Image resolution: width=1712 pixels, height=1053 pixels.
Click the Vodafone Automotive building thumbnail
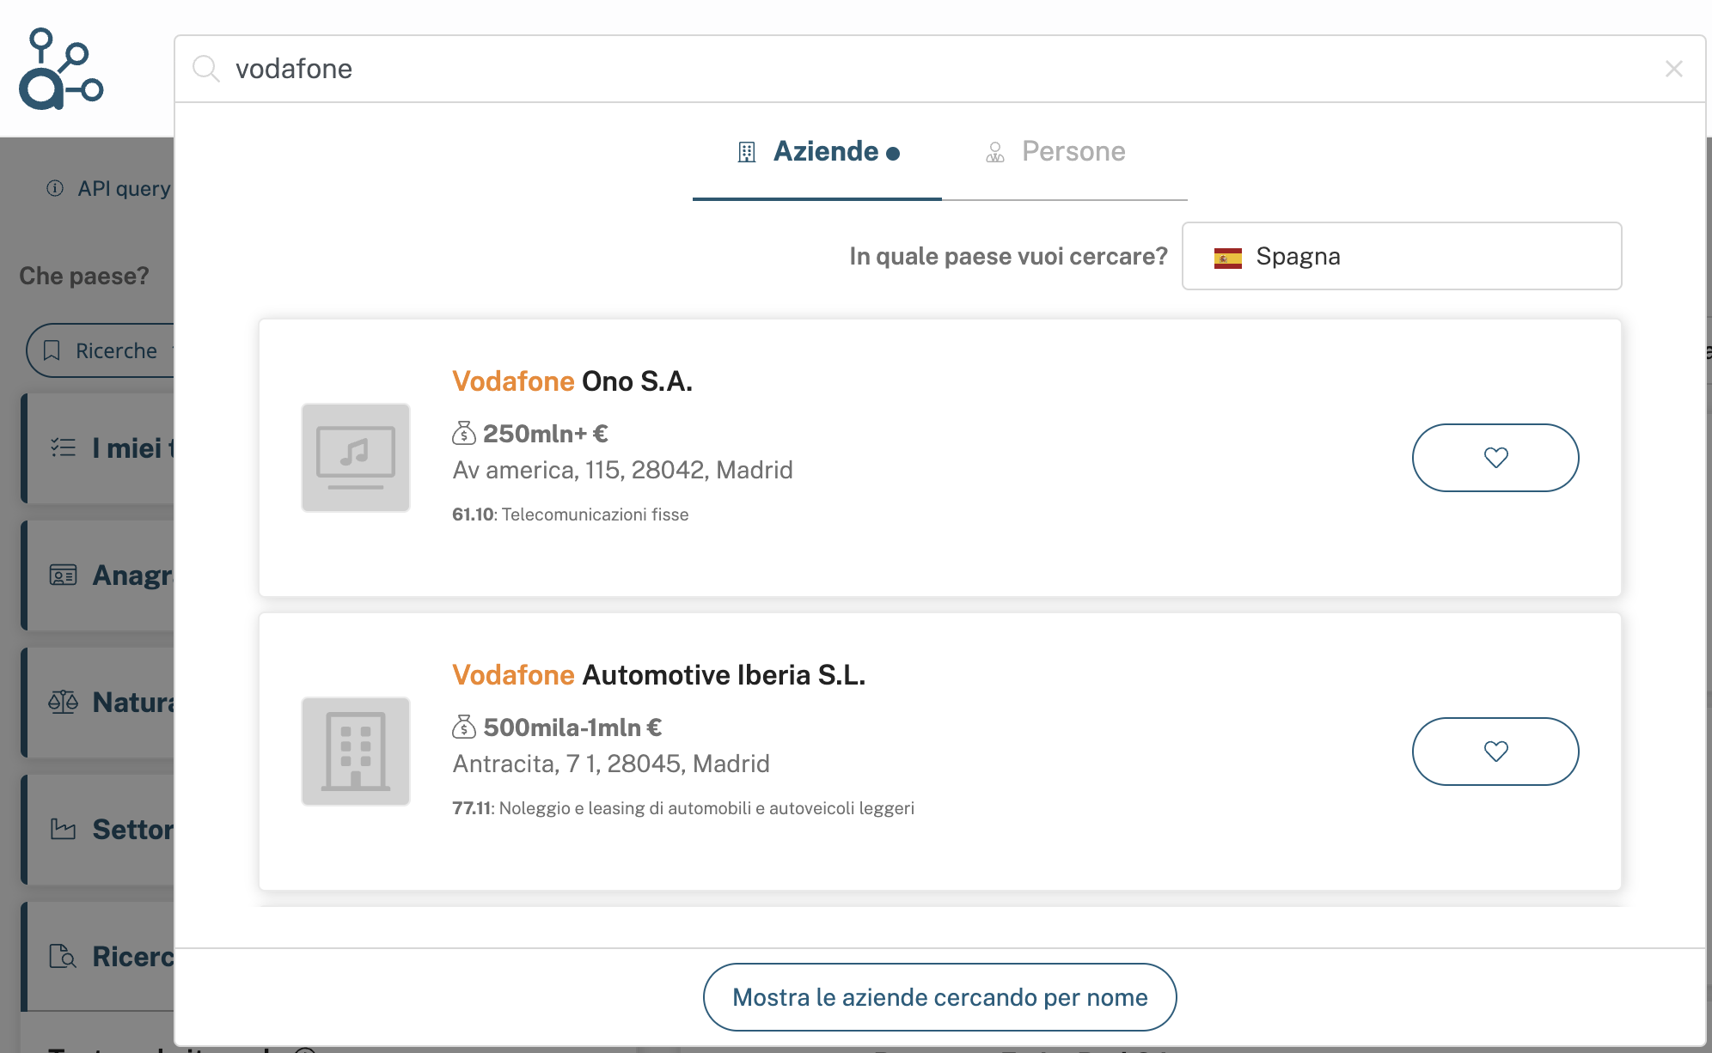pos(356,752)
